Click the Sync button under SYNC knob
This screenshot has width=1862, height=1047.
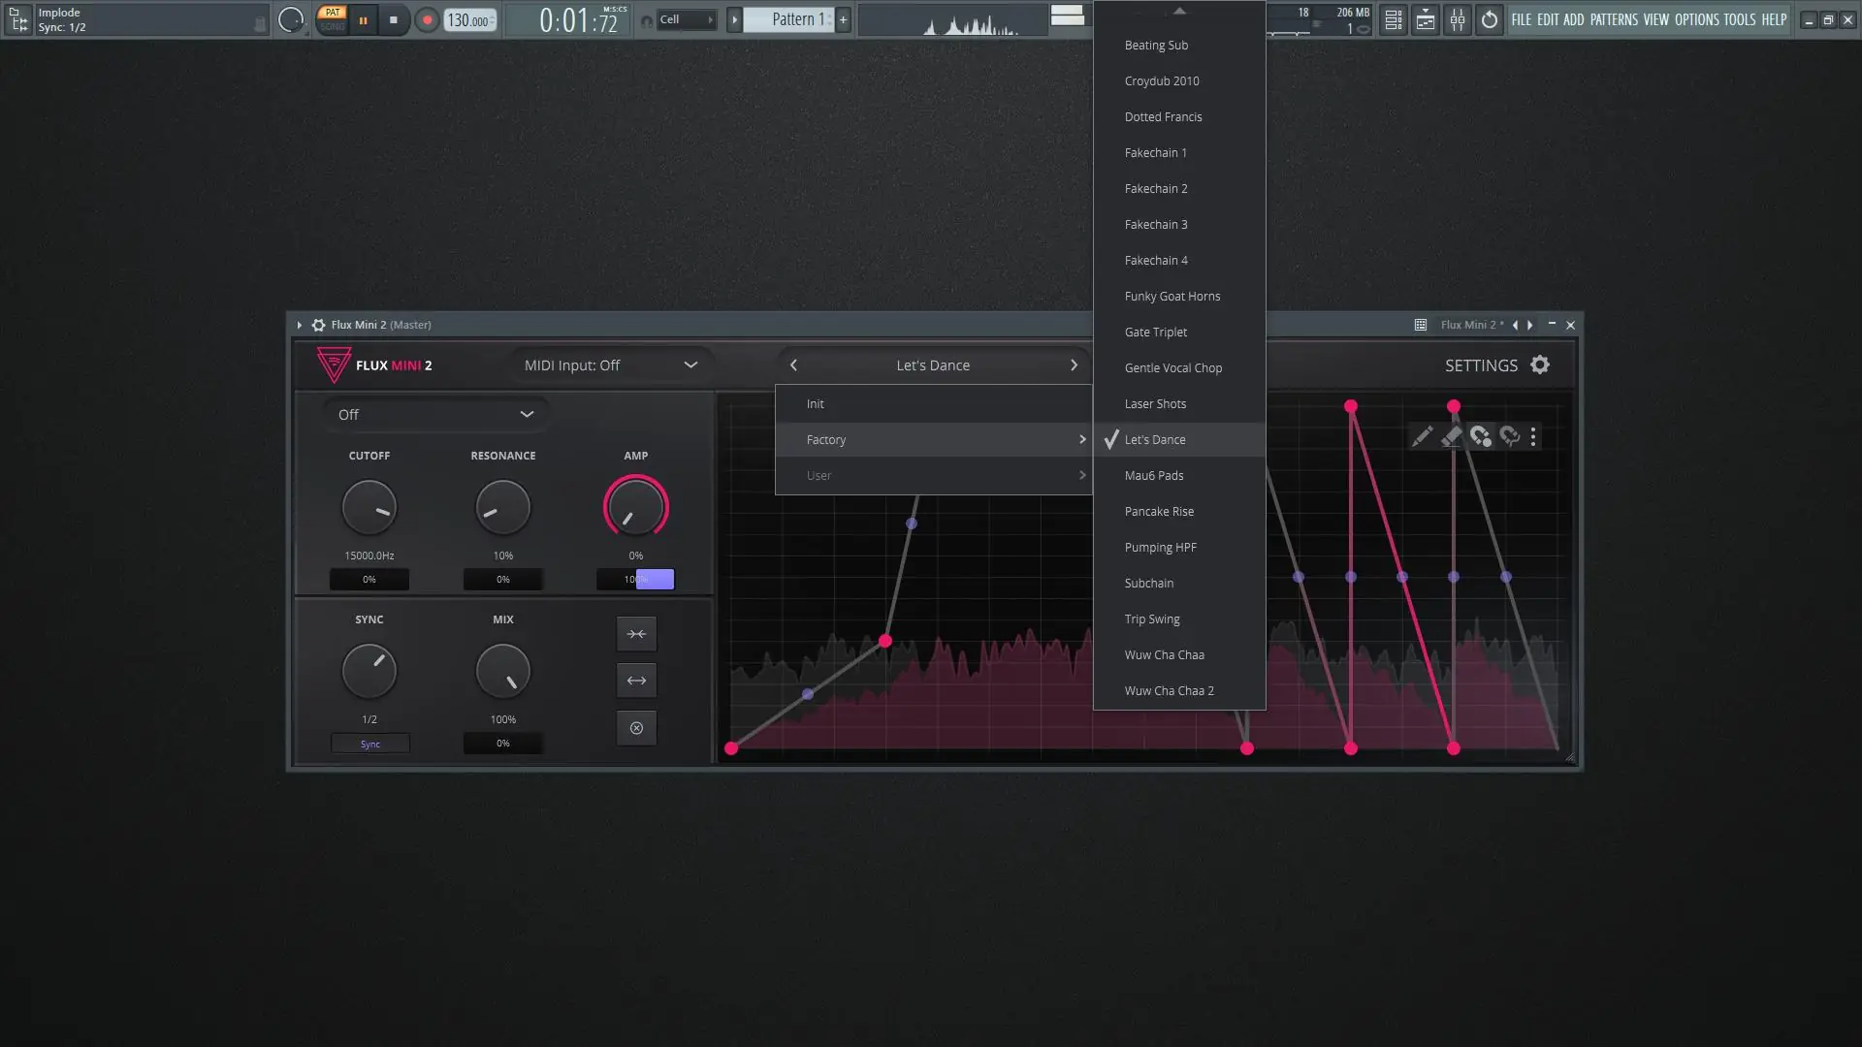tap(369, 745)
